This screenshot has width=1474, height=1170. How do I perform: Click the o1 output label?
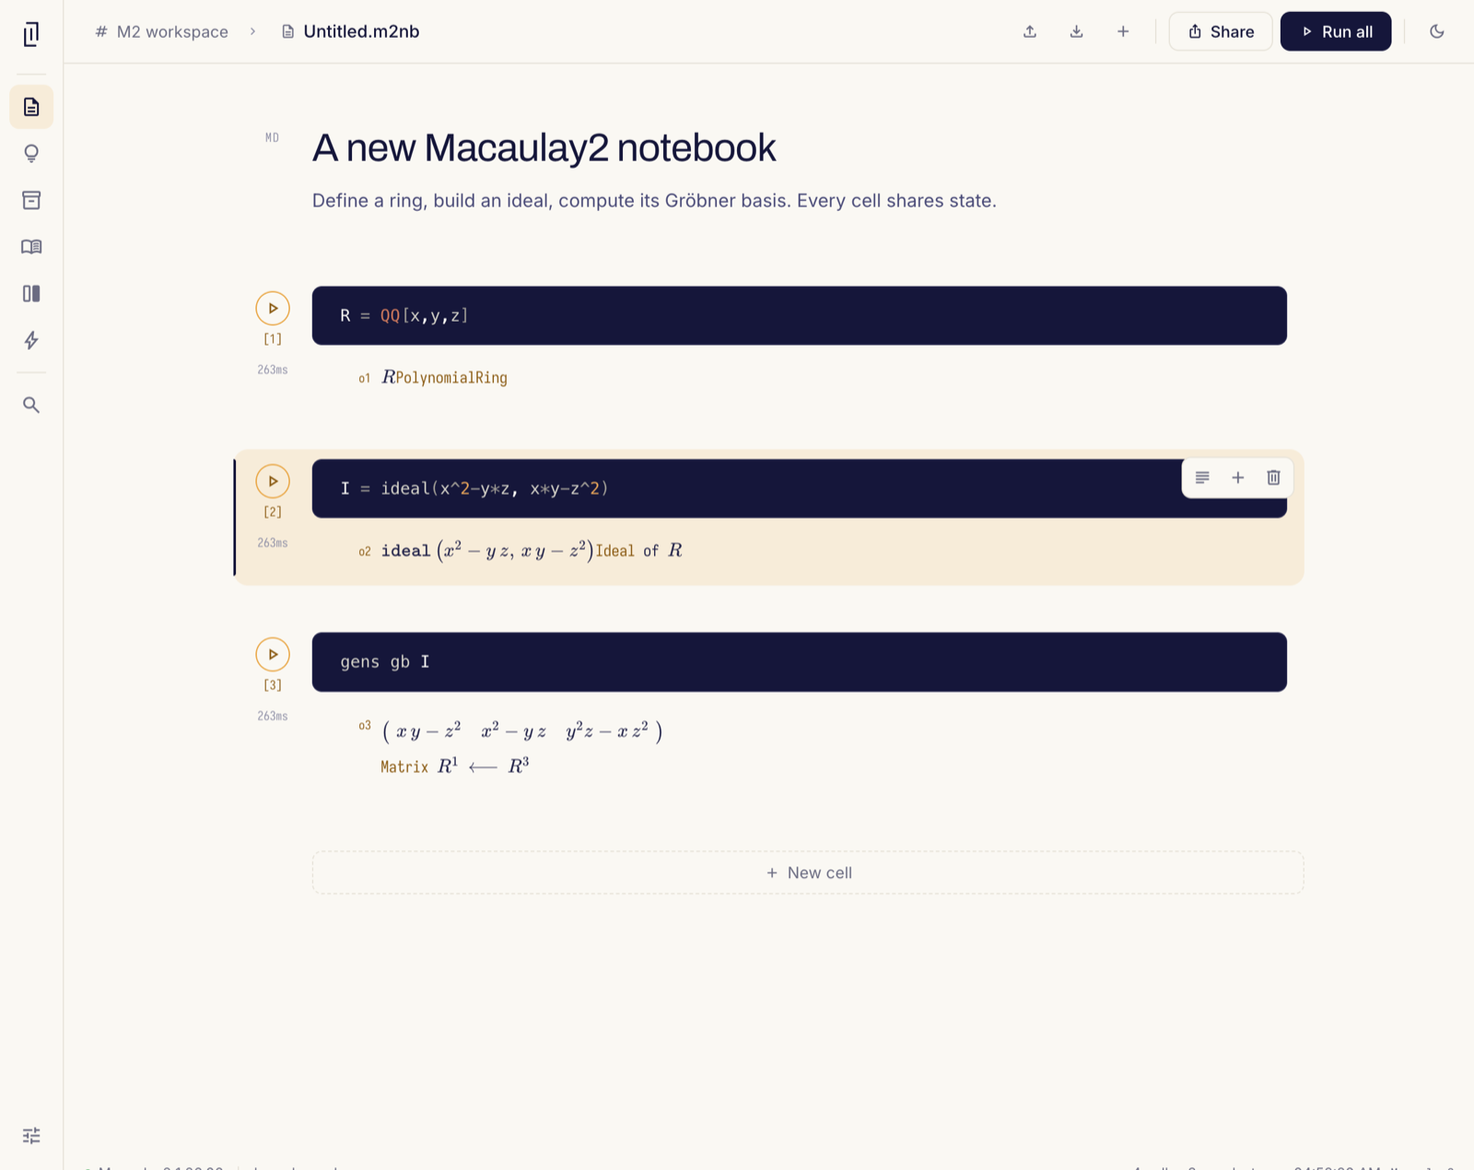(x=365, y=378)
